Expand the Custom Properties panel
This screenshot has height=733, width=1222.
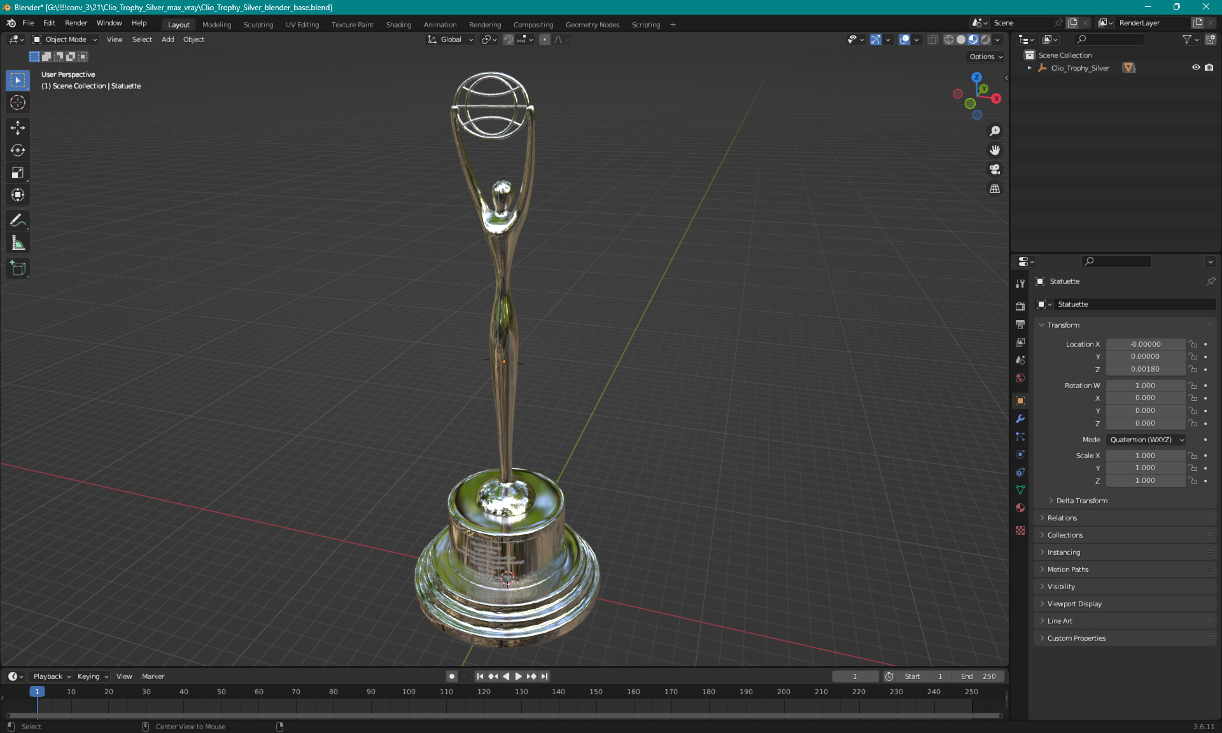pyautogui.click(x=1076, y=638)
